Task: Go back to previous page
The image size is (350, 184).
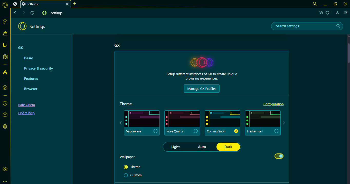Action: pyautogui.click(x=15, y=13)
